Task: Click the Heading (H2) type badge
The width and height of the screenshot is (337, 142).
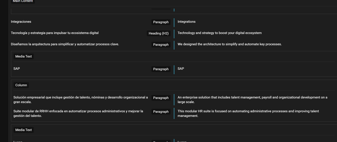Action: 158,33
